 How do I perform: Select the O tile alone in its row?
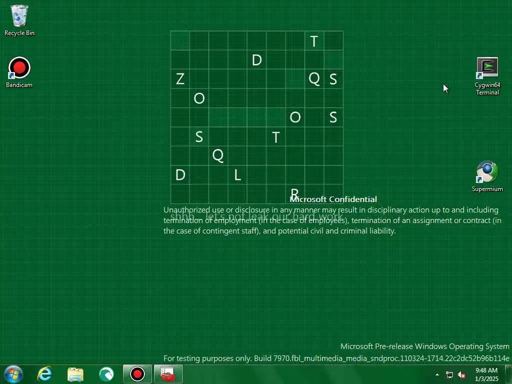click(x=199, y=98)
